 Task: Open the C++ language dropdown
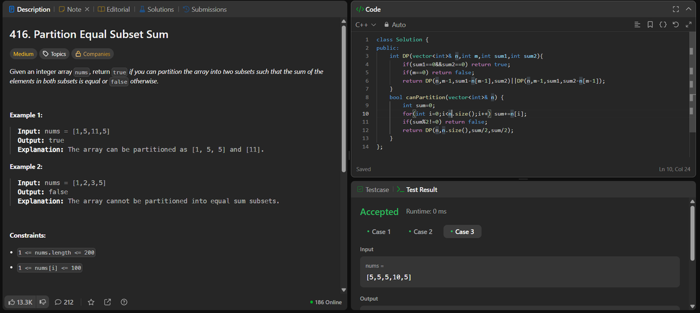click(366, 24)
